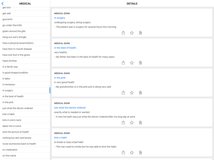Image resolution: width=214 pixels, height=160 pixels.
Task: Pick 'head shrinker' from the sidebar list
Action: point(26,61)
